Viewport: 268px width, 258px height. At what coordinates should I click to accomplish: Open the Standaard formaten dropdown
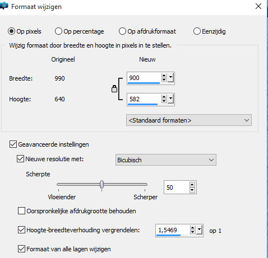(189, 120)
